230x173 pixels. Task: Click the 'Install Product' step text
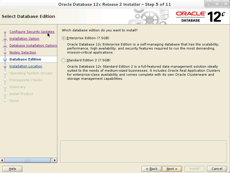21,94
